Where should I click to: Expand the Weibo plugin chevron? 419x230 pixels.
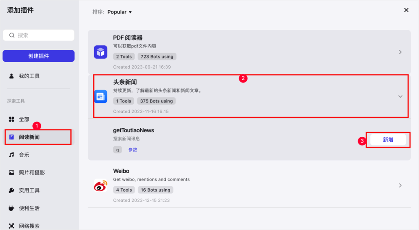coord(400,185)
